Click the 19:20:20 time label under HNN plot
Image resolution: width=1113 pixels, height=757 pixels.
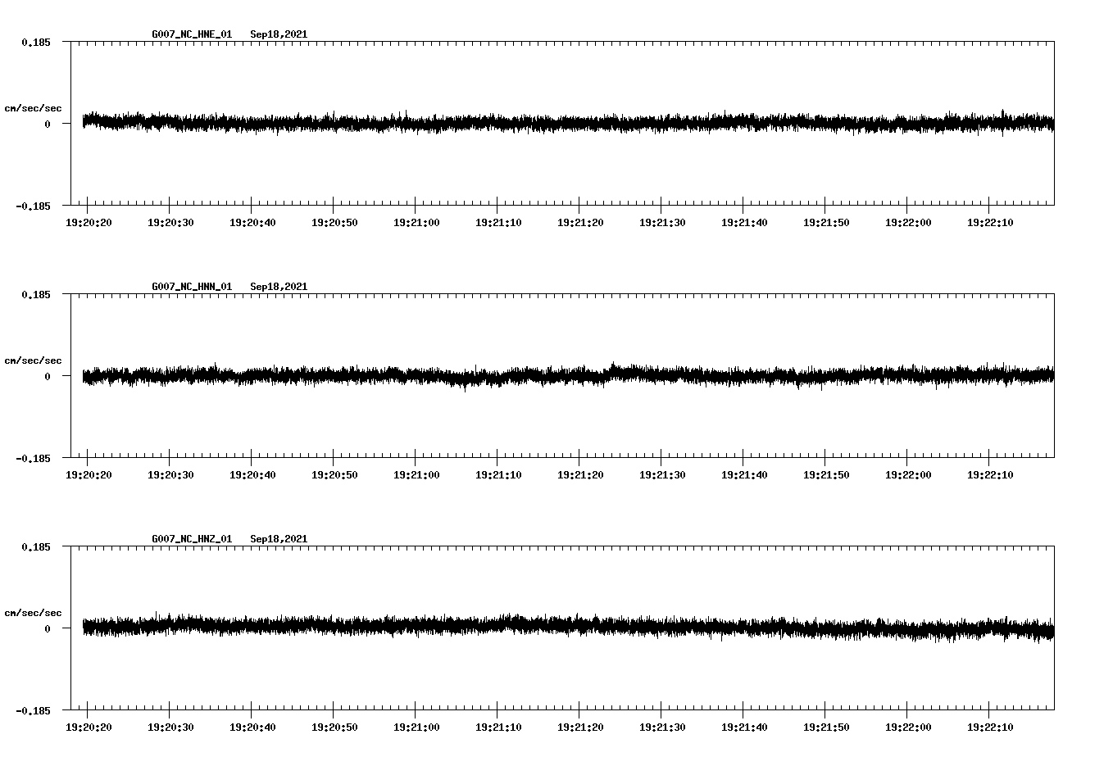coord(89,474)
